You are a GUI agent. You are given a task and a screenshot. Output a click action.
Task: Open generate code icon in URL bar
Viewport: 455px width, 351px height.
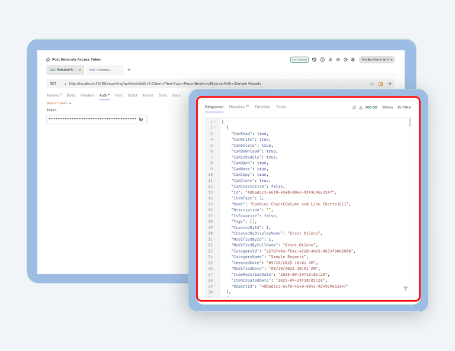click(x=372, y=84)
